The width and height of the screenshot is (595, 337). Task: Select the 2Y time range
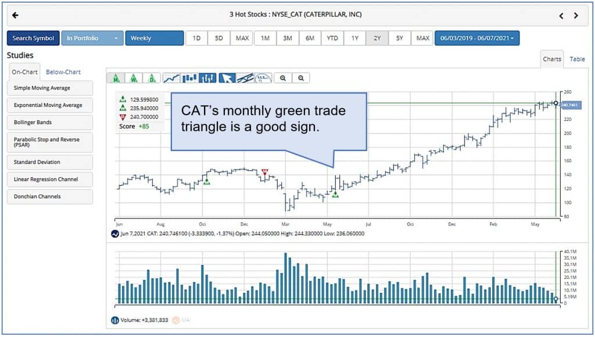click(377, 38)
